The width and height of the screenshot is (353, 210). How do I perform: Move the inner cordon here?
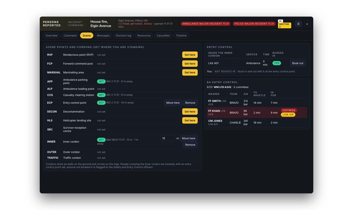coord(188,139)
